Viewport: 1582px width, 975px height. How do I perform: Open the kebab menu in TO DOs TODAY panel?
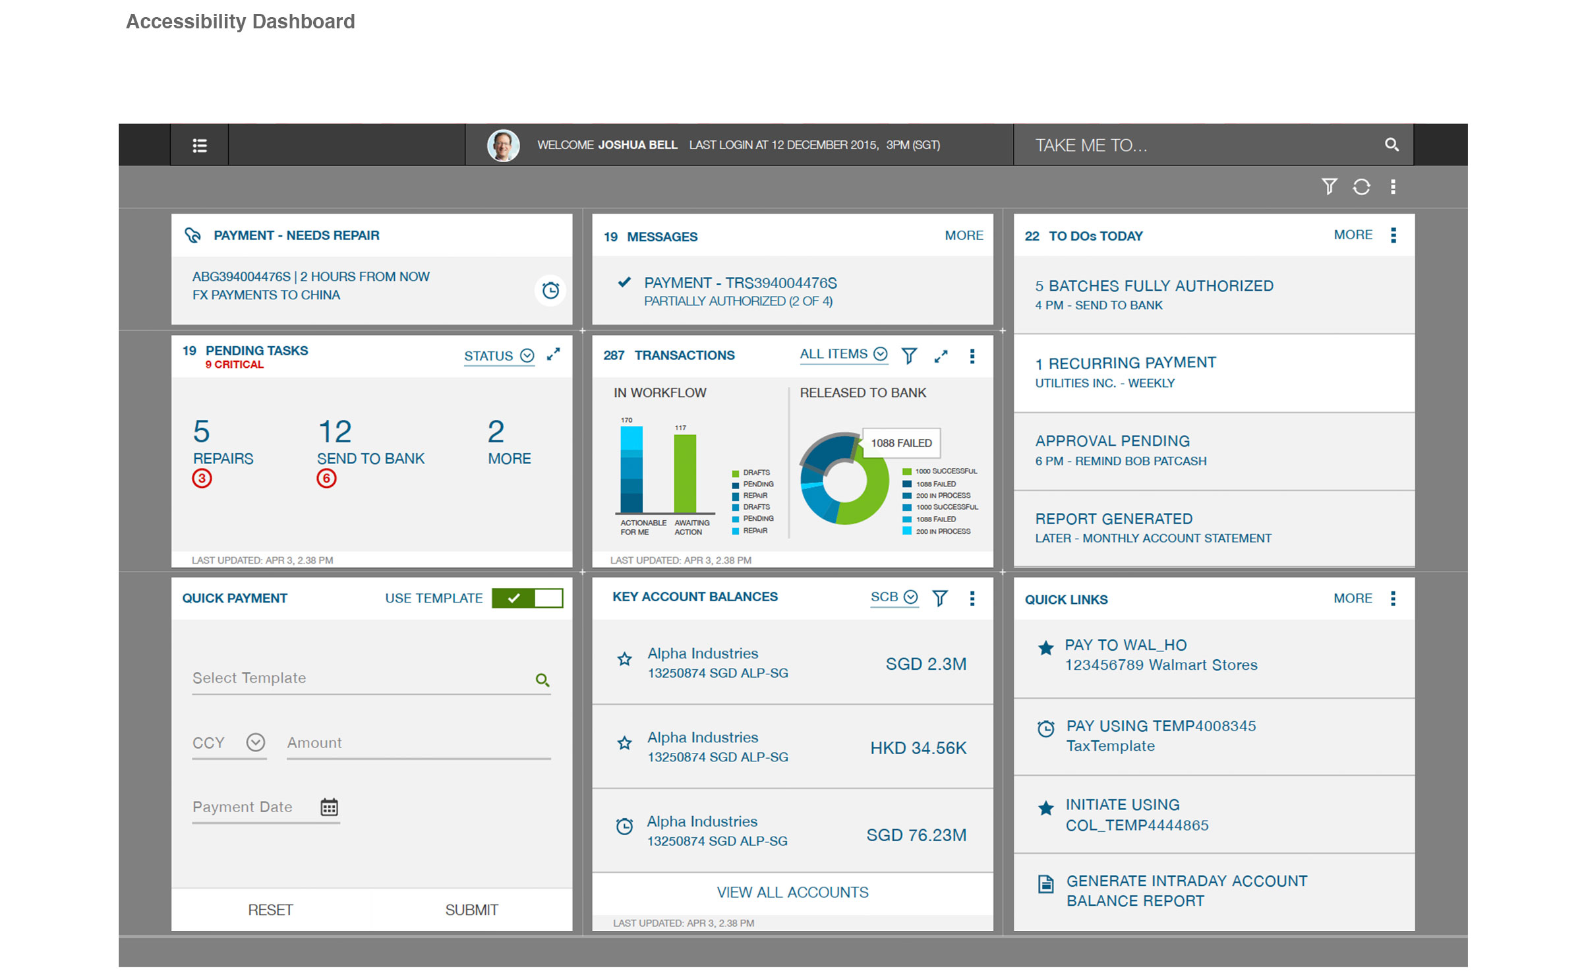click(1393, 235)
